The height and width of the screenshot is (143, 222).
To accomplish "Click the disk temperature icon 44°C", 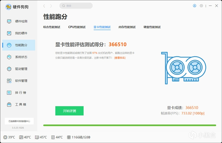I will pos(53,137).
